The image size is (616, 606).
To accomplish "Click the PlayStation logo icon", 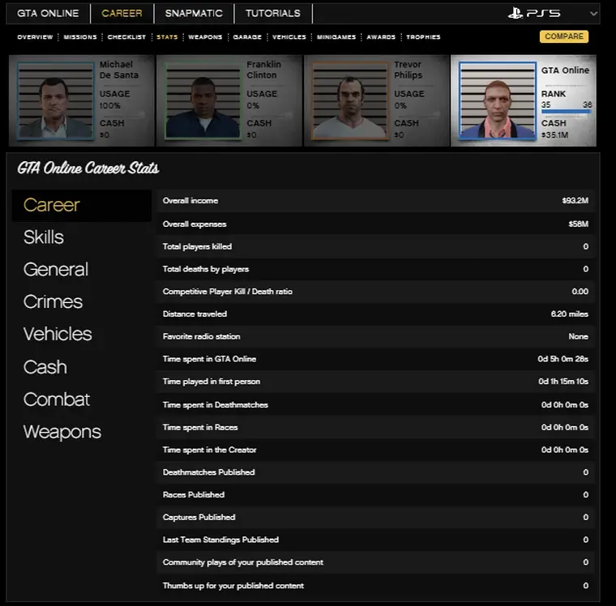I will point(515,13).
